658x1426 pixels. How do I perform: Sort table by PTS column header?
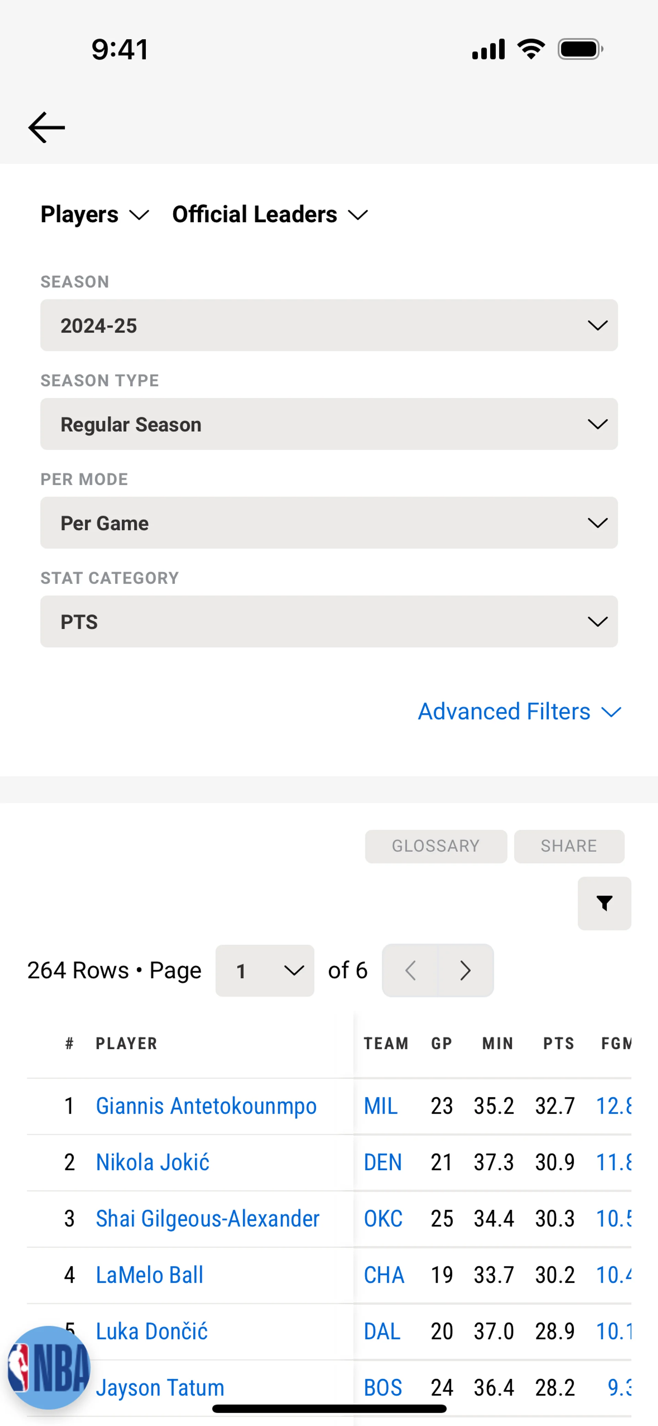click(x=558, y=1044)
